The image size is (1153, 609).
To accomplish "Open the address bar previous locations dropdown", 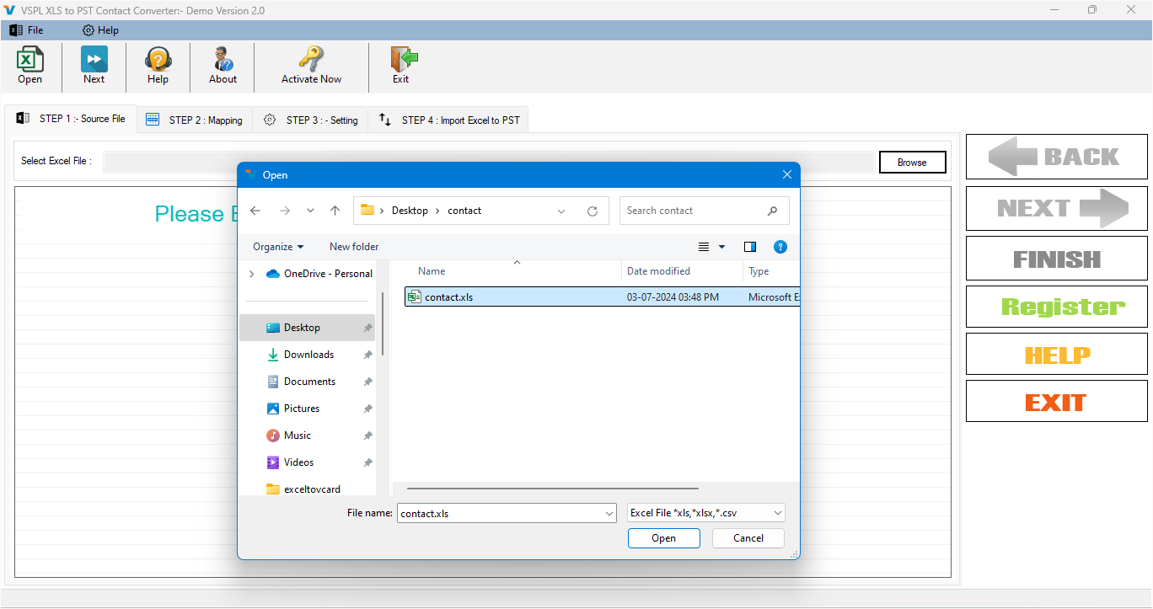I will click(x=561, y=211).
